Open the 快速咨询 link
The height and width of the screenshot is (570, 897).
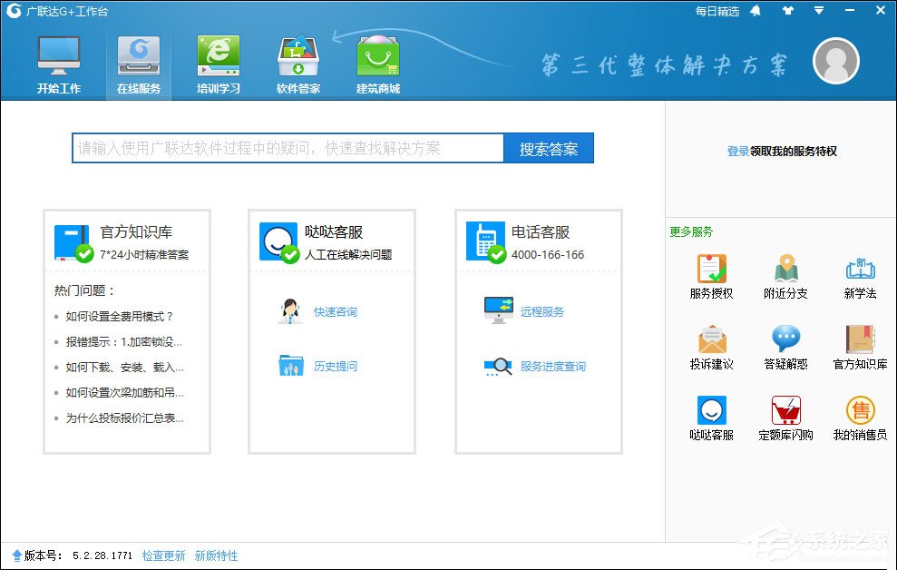click(x=335, y=312)
